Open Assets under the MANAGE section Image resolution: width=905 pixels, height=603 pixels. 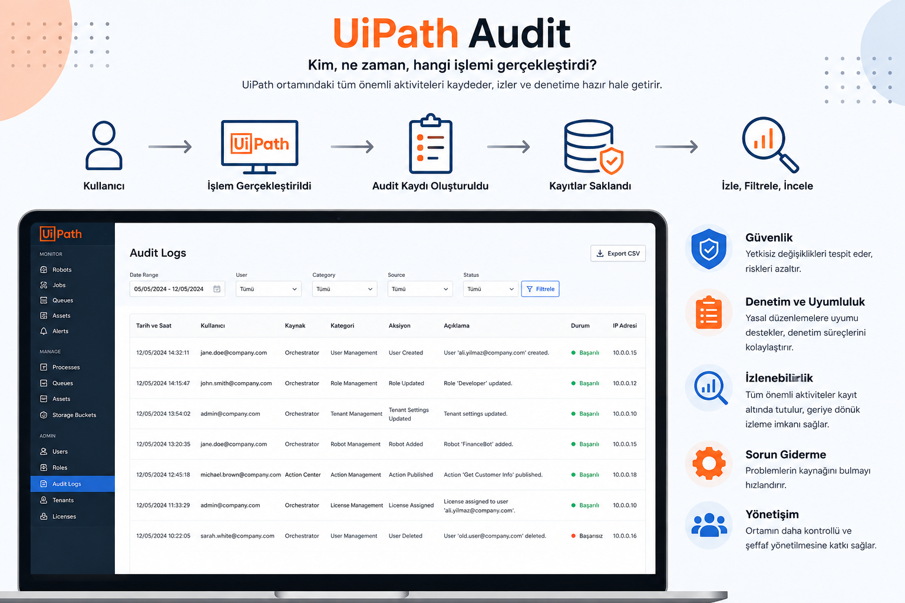(61, 399)
